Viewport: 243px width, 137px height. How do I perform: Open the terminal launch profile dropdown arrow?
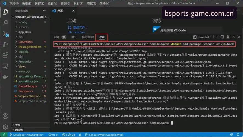(217, 37)
